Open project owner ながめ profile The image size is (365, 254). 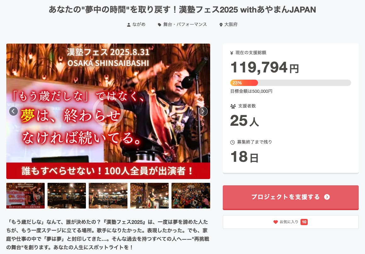pyautogui.click(x=139, y=24)
